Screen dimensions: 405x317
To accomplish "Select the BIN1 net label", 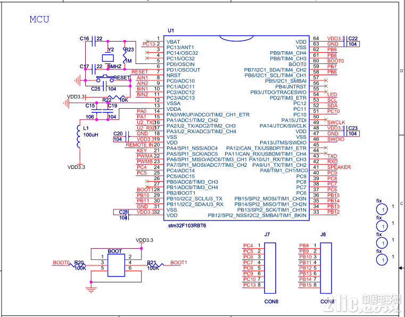I will pyautogui.click(x=143, y=89).
